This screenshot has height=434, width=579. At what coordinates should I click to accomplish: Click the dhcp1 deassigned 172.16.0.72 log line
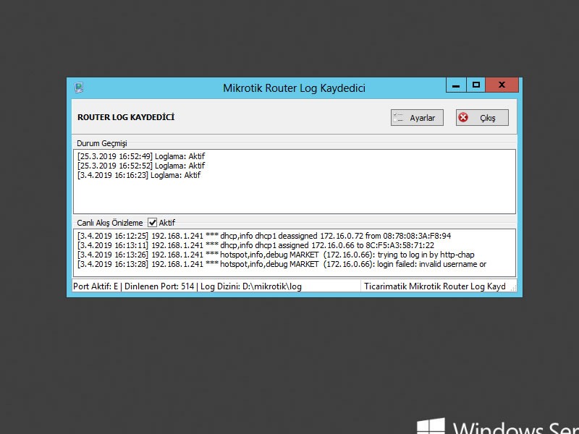264,236
